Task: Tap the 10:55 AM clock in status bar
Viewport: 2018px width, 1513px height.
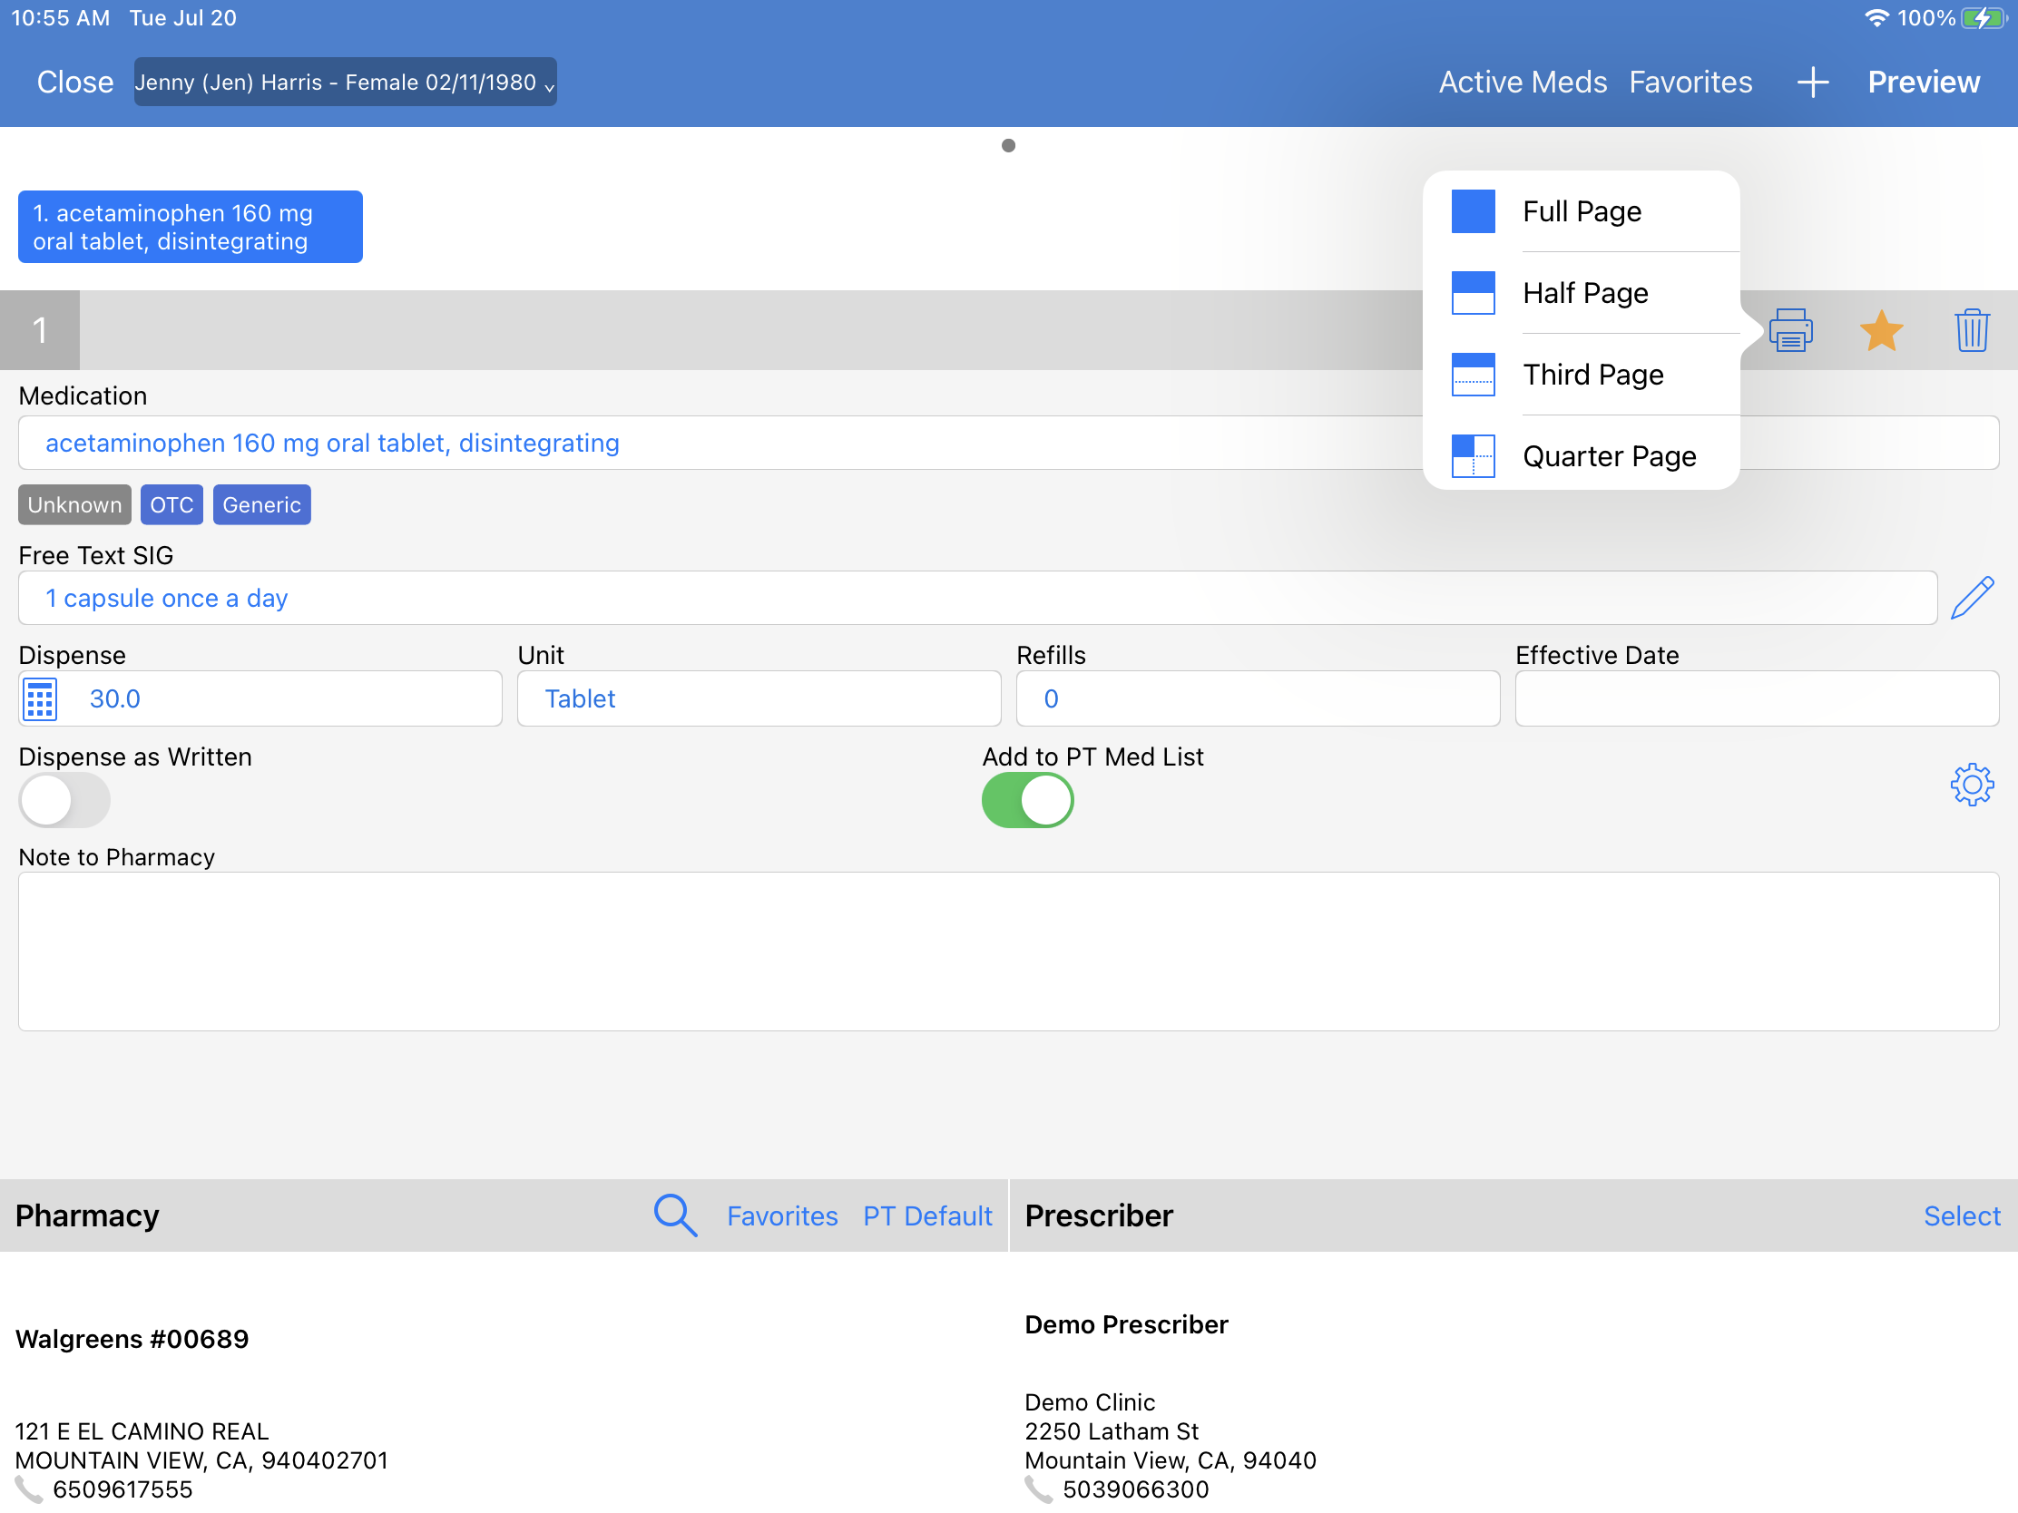Action: point(60,18)
